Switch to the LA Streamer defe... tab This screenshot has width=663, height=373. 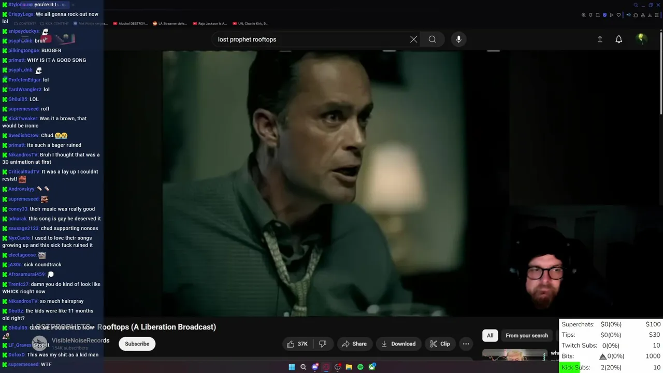point(170,23)
